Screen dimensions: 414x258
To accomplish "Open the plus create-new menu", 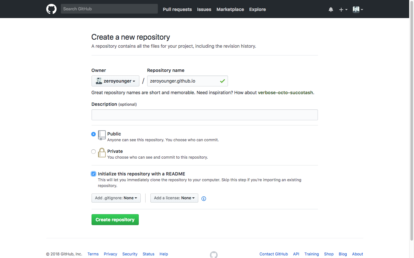I will click(343, 9).
